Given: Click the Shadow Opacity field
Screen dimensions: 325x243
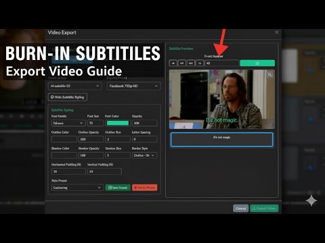Looking at the screenshot, I should click(91, 155).
